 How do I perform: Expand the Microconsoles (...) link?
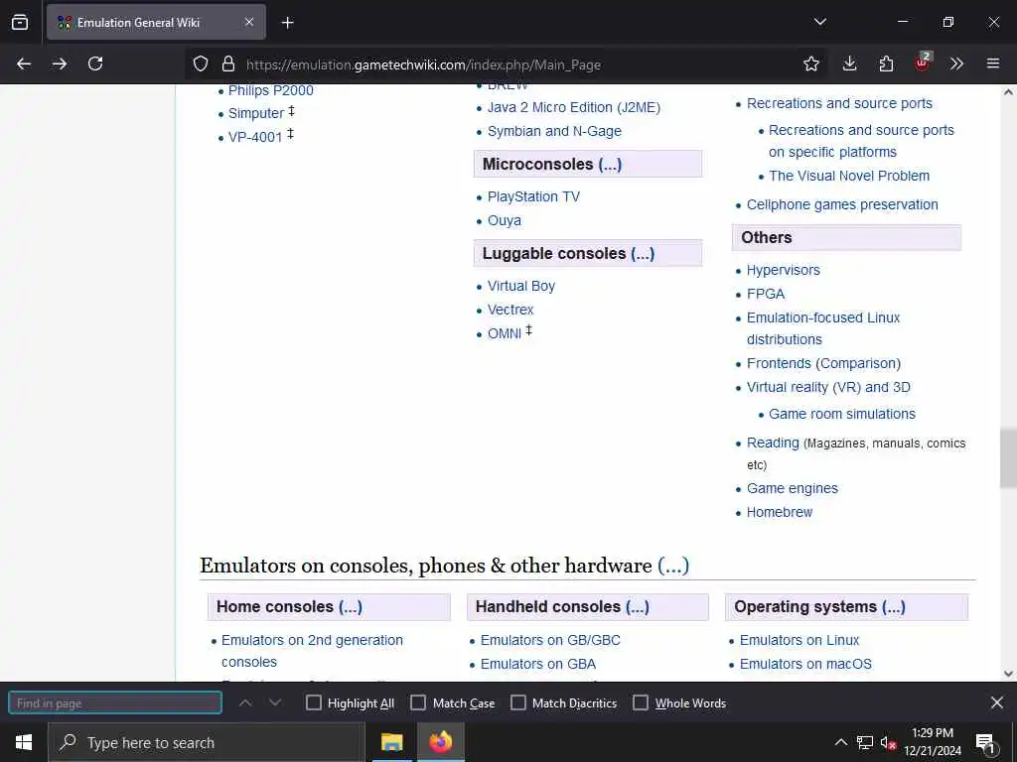610,165
